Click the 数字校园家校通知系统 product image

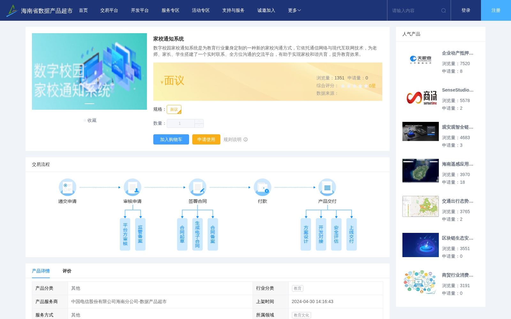[x=89, y=71]
